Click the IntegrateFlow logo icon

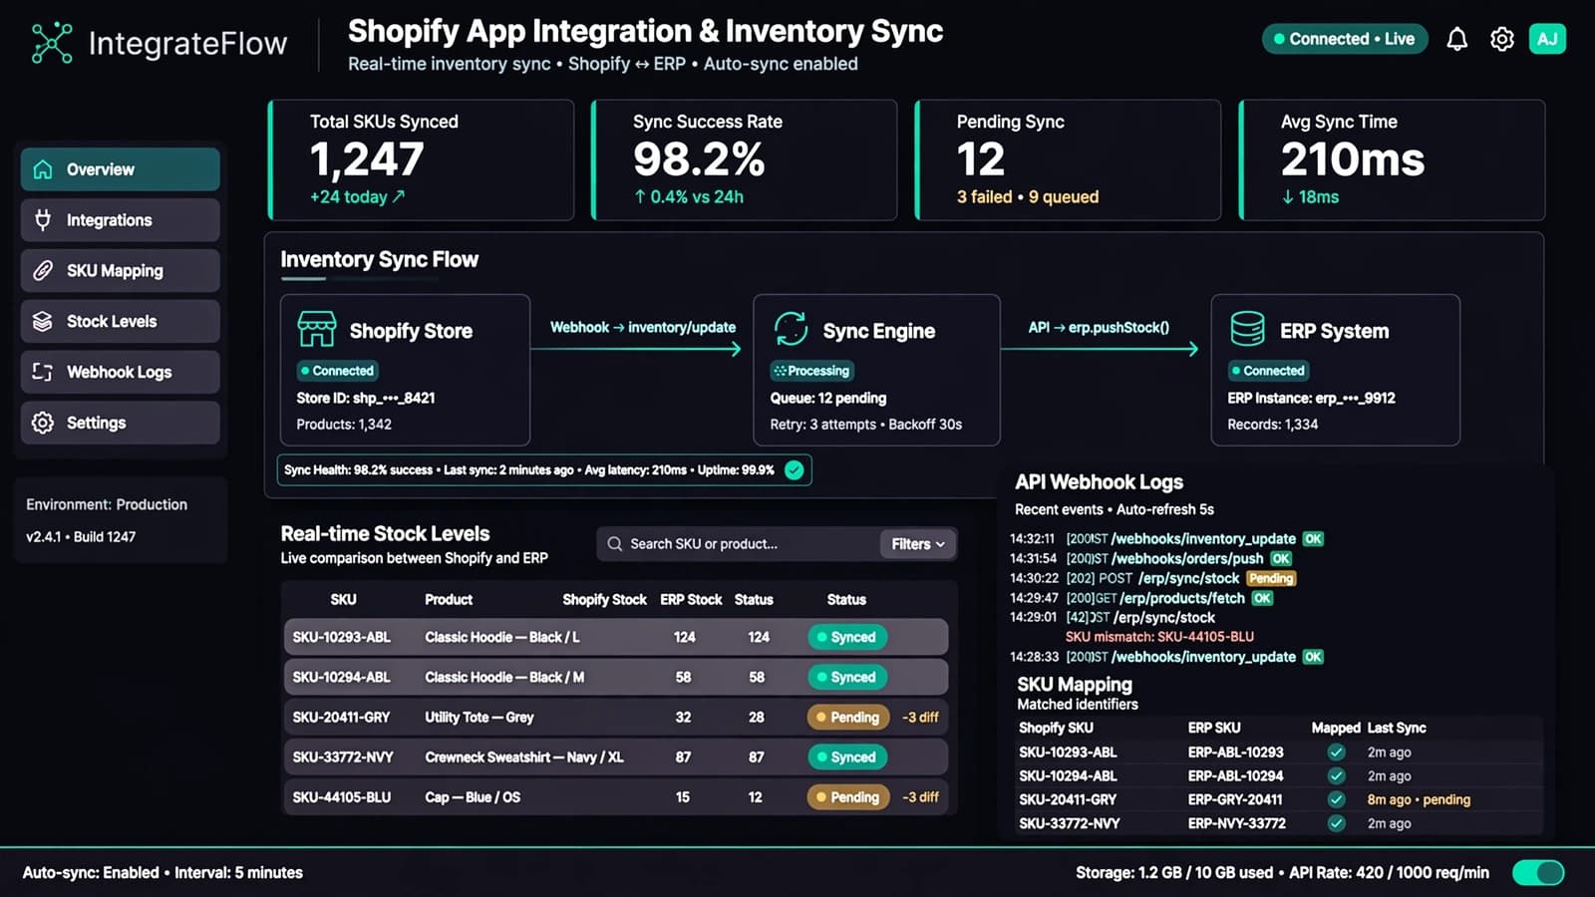pyautogui.click(x=52, y=43)
